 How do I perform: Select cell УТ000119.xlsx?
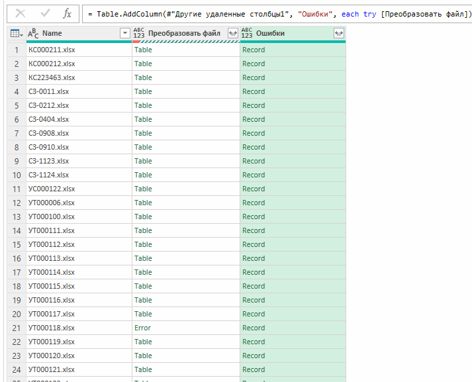(x=79, y=342)
